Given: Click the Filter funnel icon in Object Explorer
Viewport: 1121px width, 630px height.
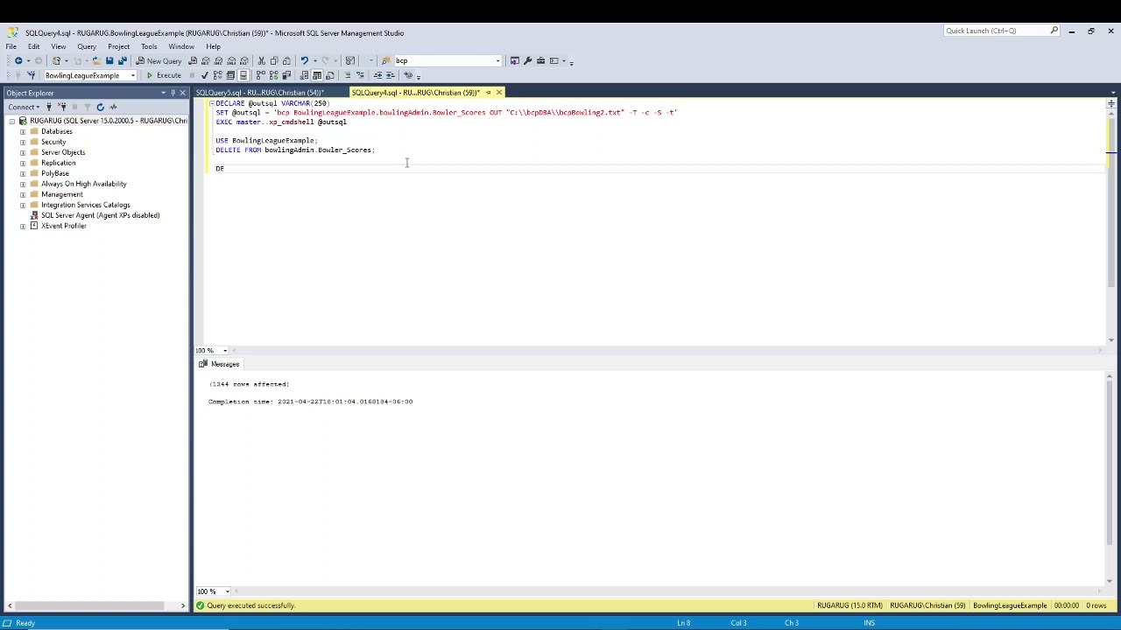Looking at the screenshot, I should click(x=87, y=107).
